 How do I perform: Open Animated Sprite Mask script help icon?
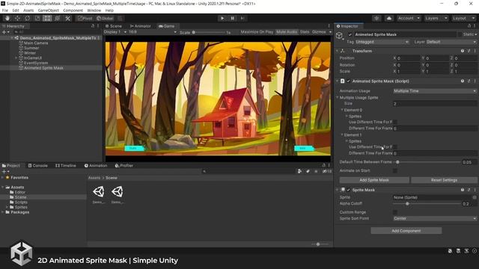click(463, 81)
